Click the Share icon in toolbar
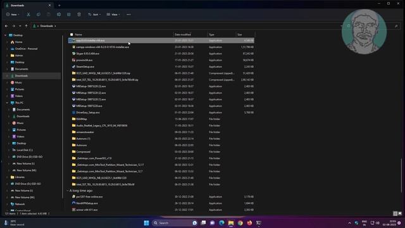The image size is (405, 228). tap(69, 15)
